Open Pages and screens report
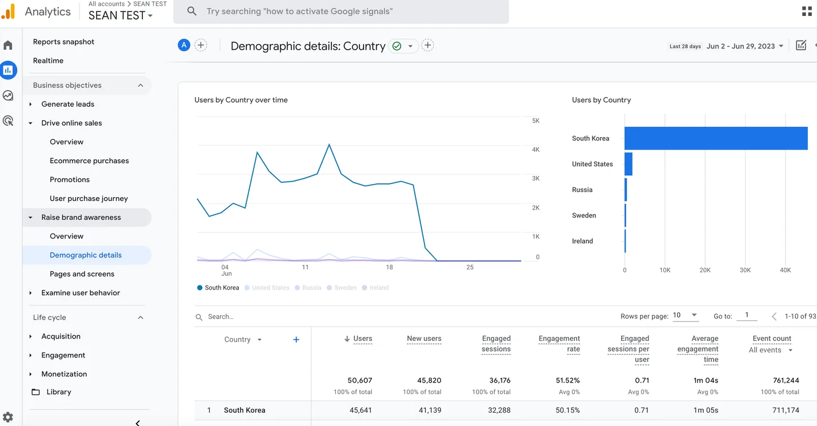 tap(82, 274)
